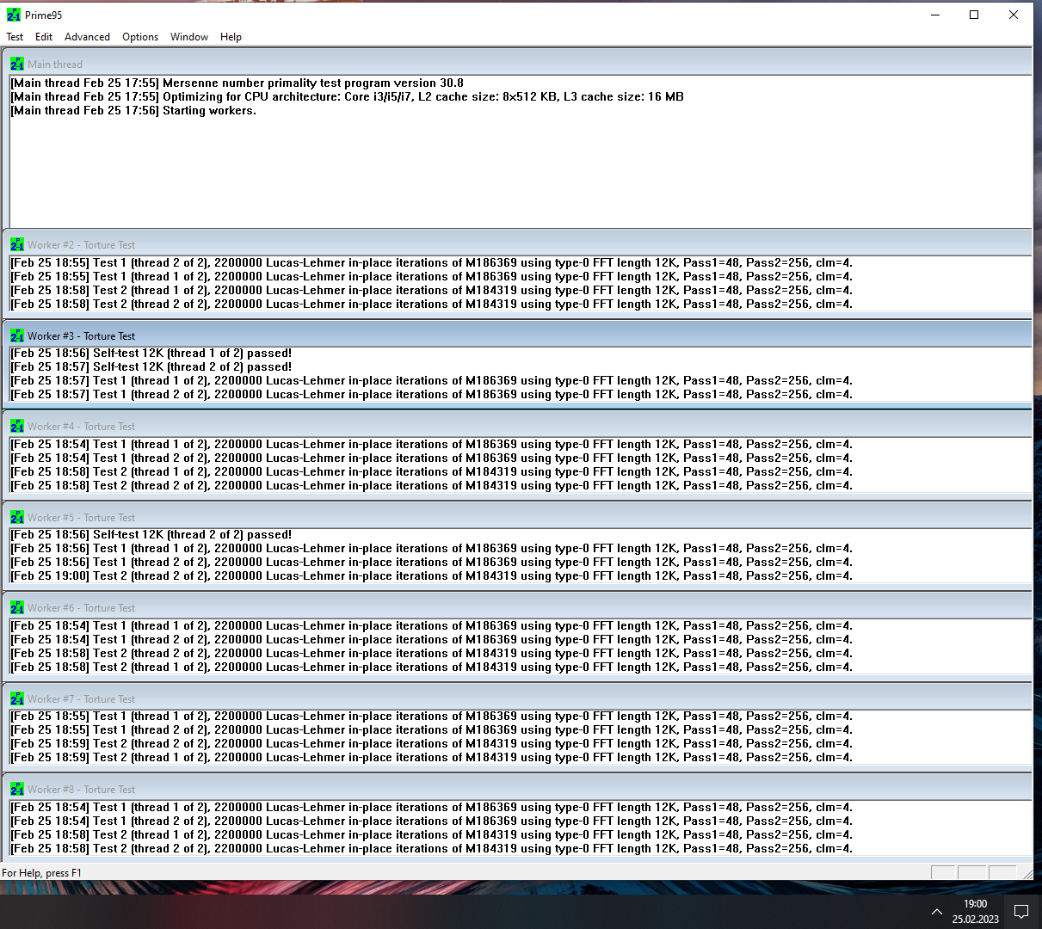The image size is (1042, 929).
Task: Activate the Worker #7 - Torture Test title
Action: 81,699
